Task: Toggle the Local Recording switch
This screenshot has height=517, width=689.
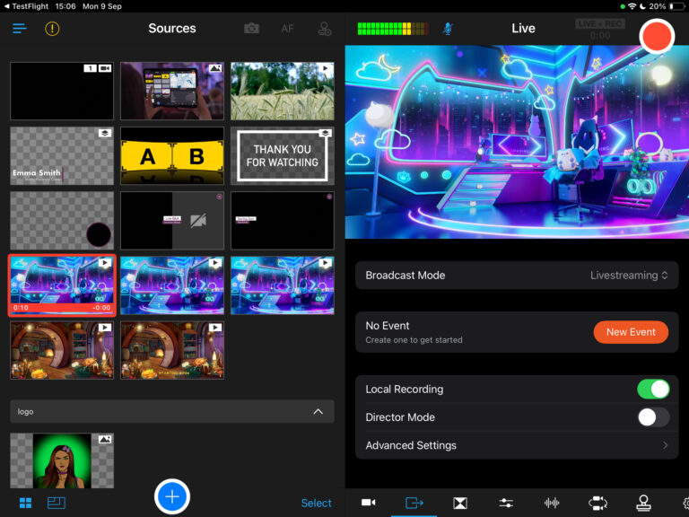Action: (653, 389)
